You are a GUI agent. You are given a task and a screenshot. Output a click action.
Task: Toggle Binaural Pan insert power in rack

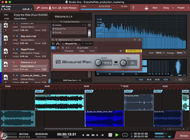click(53, 29)
